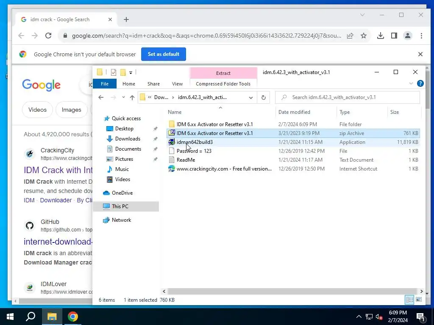Select Desktop in Quick access
The image size is (434, 325).
124,129
